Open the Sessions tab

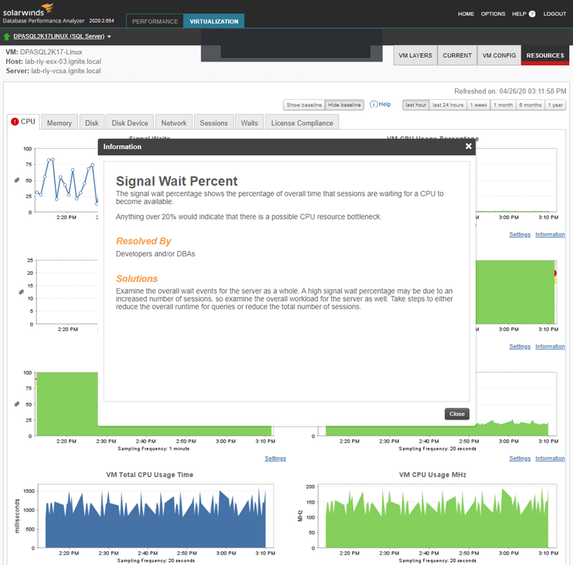coord(214,123)
